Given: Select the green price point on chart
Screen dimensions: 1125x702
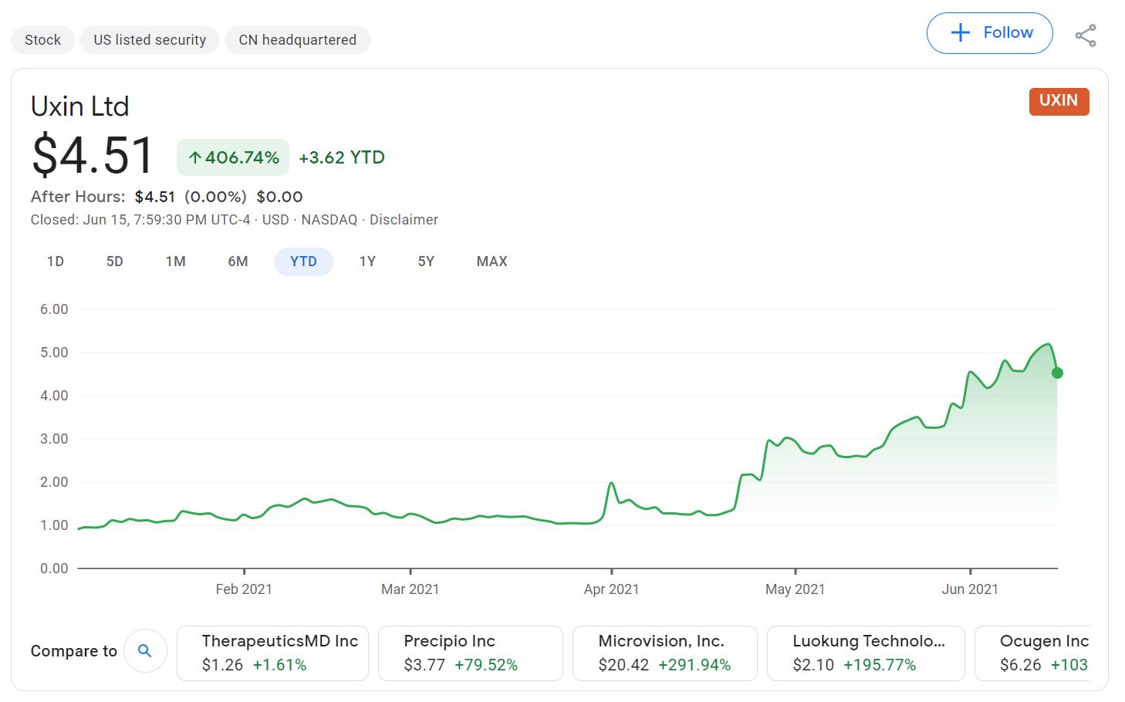Looking at the screenshot, I should point(1058,373).
